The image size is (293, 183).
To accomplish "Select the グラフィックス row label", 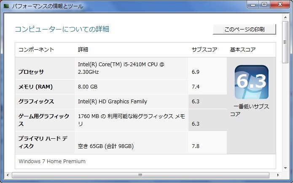I will [x=36, y=102].
